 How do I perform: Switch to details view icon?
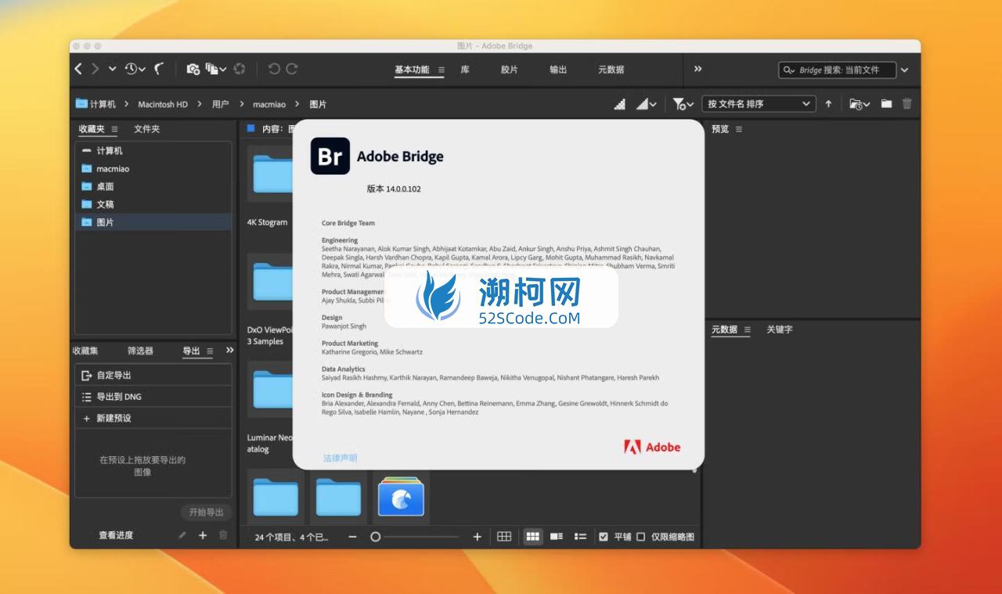557,537
